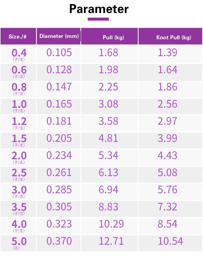
Task: Select the 0.4 size cell
Action: click(x=19, y=53)
